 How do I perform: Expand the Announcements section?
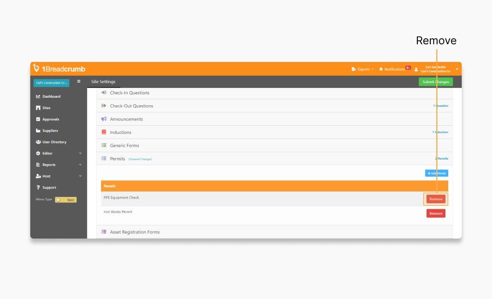275,119
